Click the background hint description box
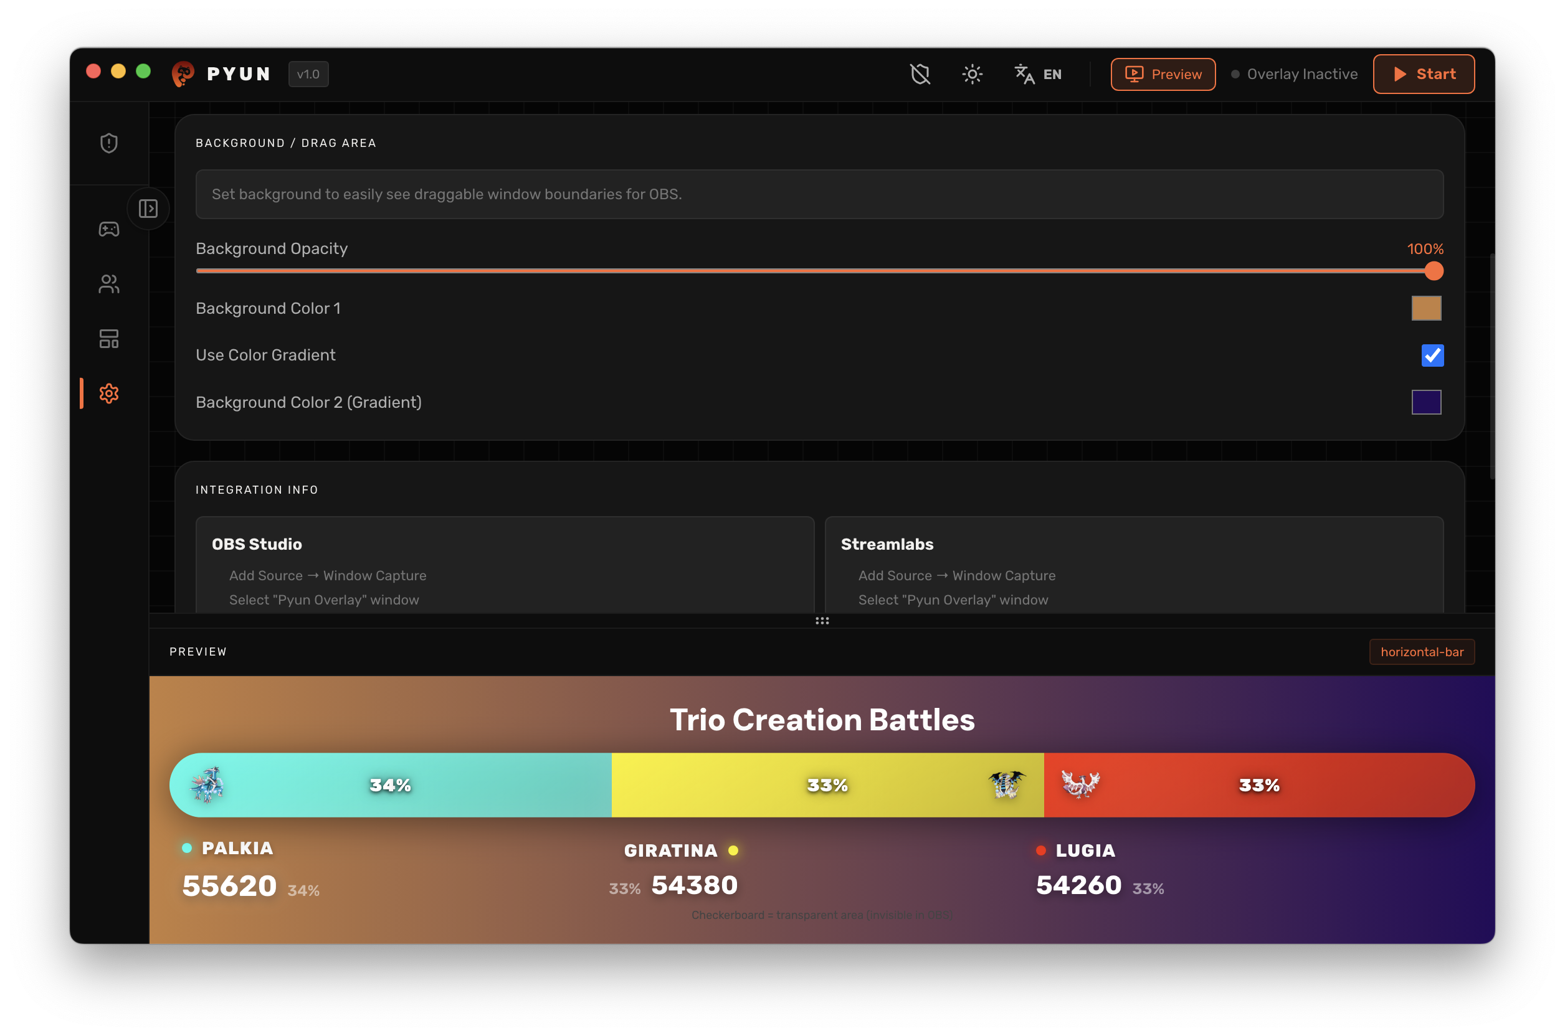 pyautogui.click(x=819, y=194)
